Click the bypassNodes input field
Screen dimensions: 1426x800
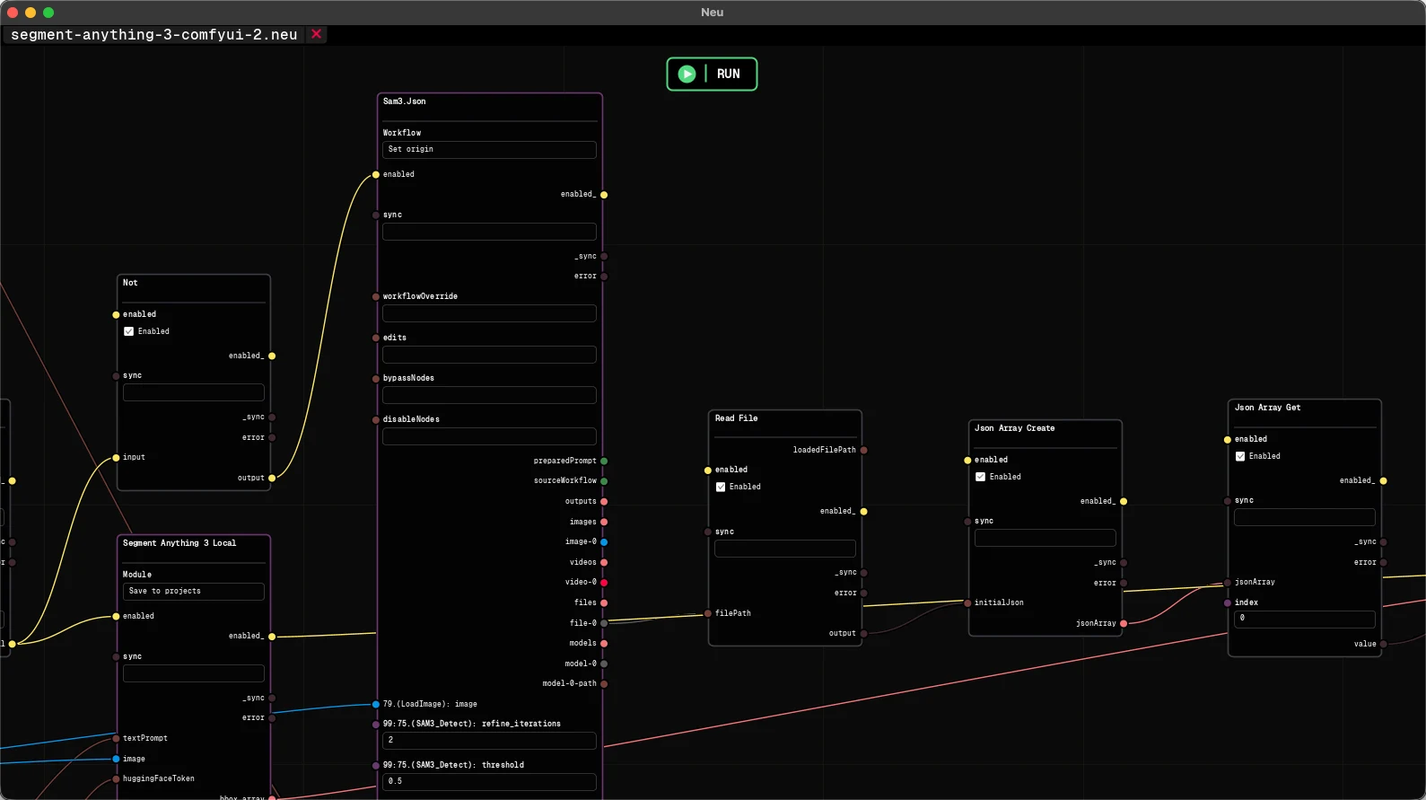[x=489, y=395]
